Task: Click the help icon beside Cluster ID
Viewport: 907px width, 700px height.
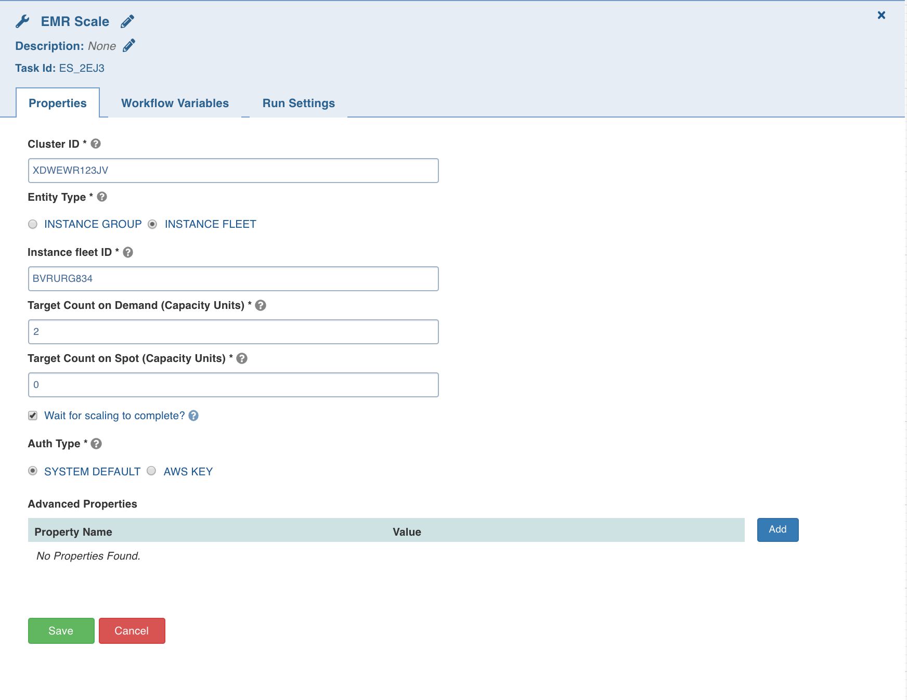Action: (x=96, y=144)
